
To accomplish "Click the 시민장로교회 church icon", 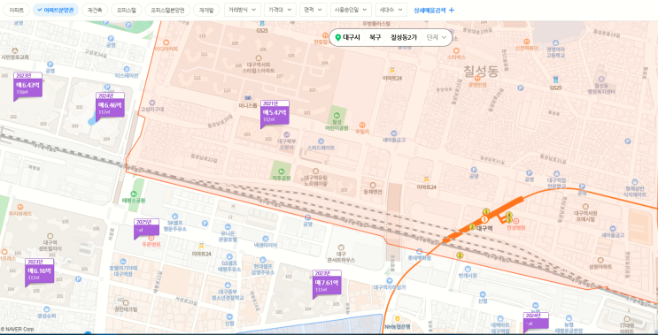I will 15,50.
